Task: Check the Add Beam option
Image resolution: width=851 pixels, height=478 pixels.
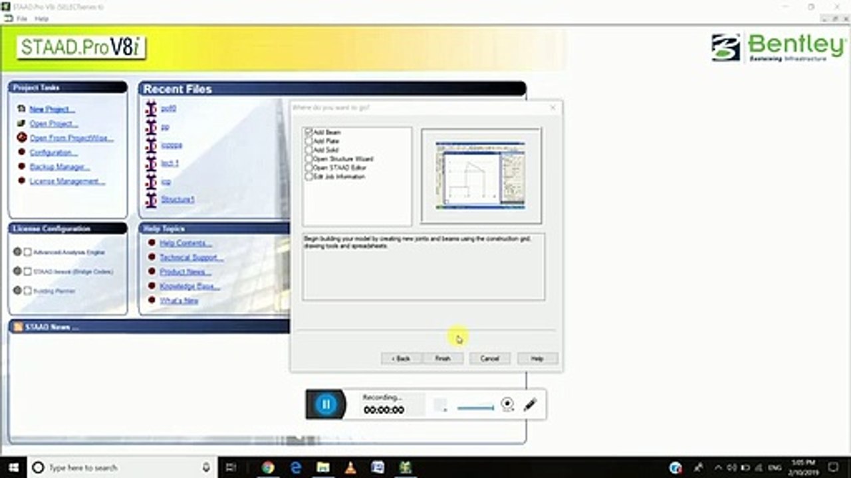Action: 308,133
